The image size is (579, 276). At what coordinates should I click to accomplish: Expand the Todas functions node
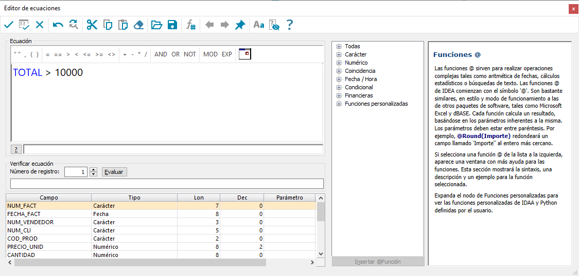(338, 46)
